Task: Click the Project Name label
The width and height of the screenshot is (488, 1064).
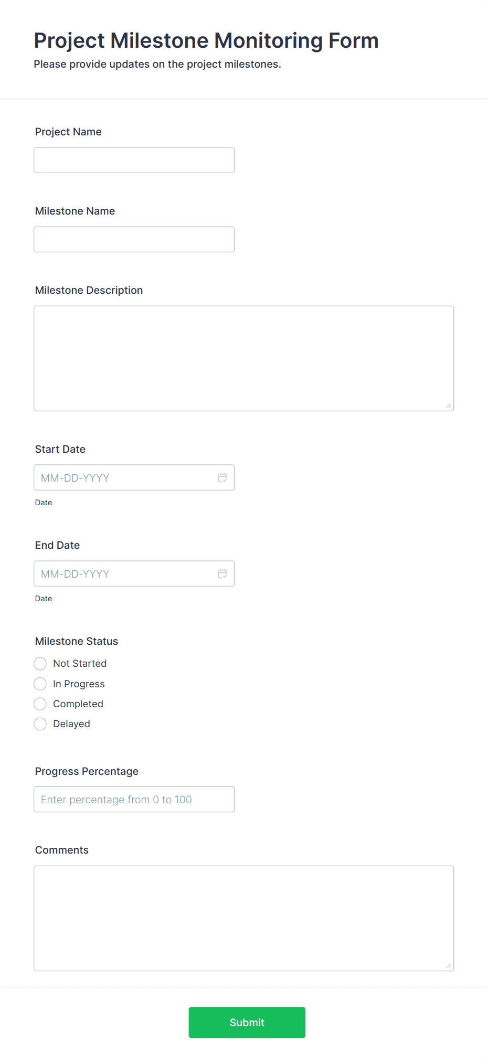Action: 68,132
